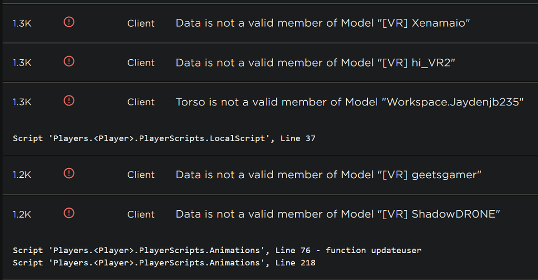Click the 1.3K count on hi_VR2 row
This screenshot has height=280, width=538.
click(x=22, y=63)
